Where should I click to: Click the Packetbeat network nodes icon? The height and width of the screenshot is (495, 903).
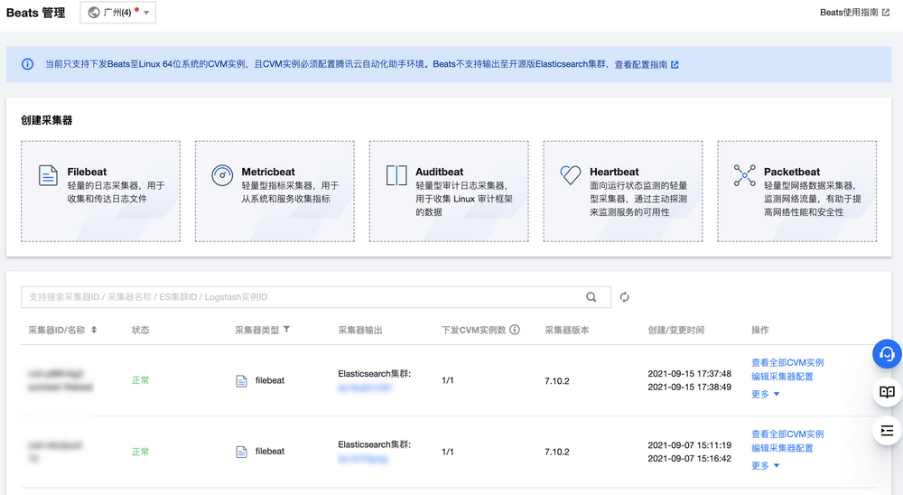[745, 175]
